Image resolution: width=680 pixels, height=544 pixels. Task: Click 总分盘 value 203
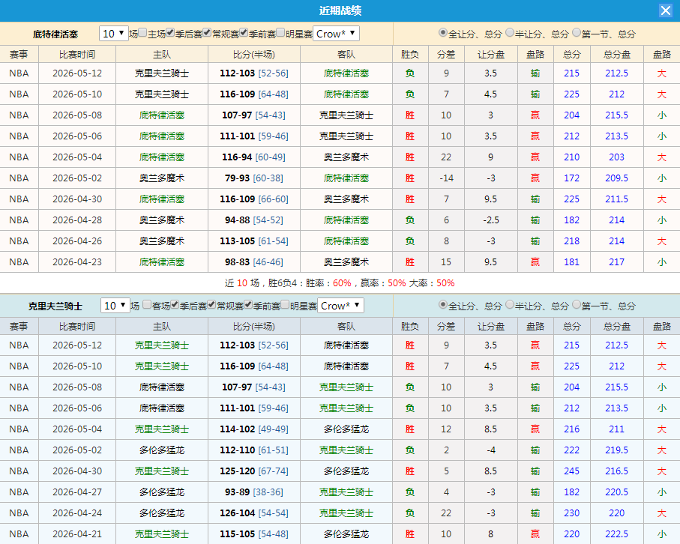pyautogui.click(x=617, y=157)
